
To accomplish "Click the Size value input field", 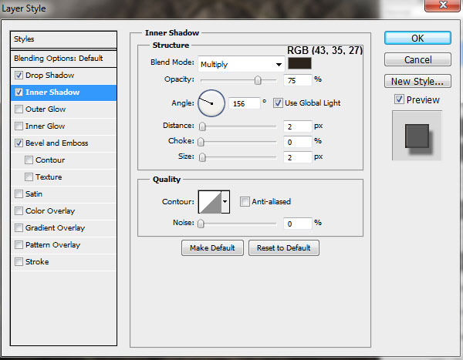I will tap(298, 157).
